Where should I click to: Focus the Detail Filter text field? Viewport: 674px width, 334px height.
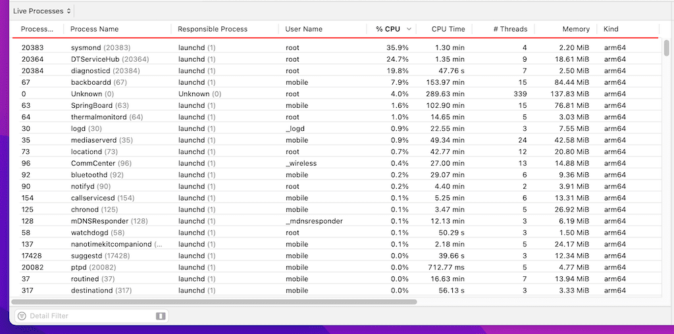click(89, 316)
